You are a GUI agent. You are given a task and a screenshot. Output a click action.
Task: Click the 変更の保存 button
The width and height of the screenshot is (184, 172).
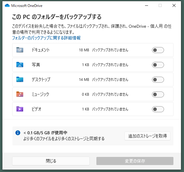pyautogui.click(x=135, y=161)
